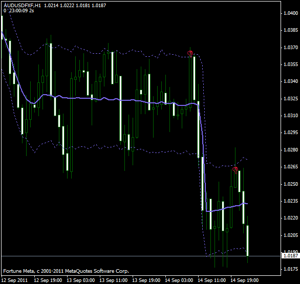Image resolution: width=300 pixels, height=284 pixels.
Task: Click the timer text 23:00:09 2s
Action: coord(22,11)
